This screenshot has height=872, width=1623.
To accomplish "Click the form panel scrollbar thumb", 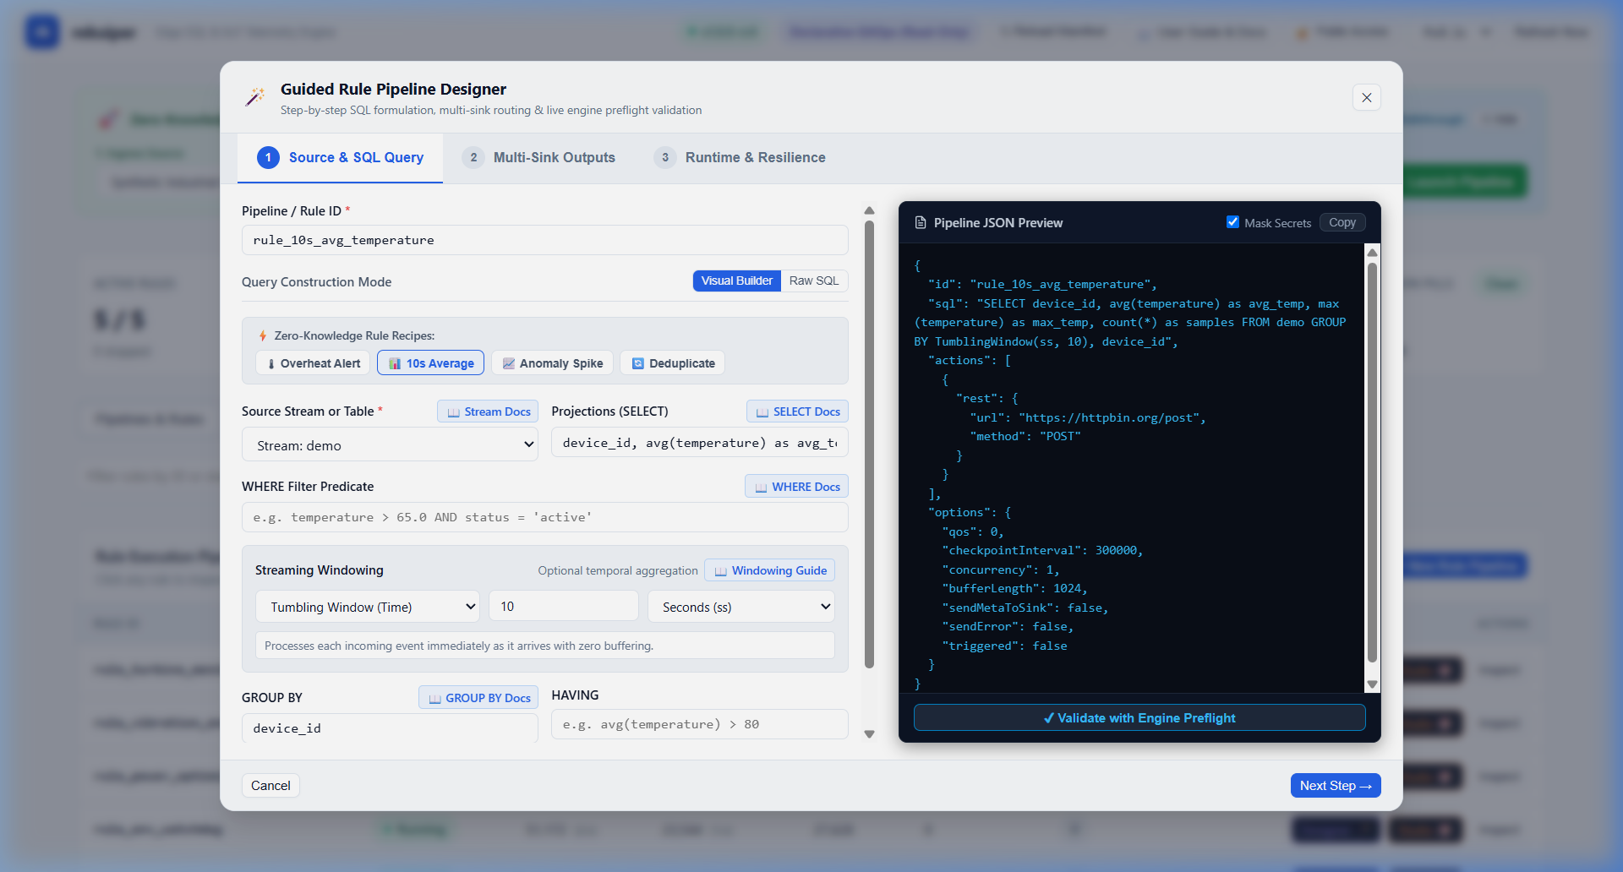I will click(x=869, y=444).
